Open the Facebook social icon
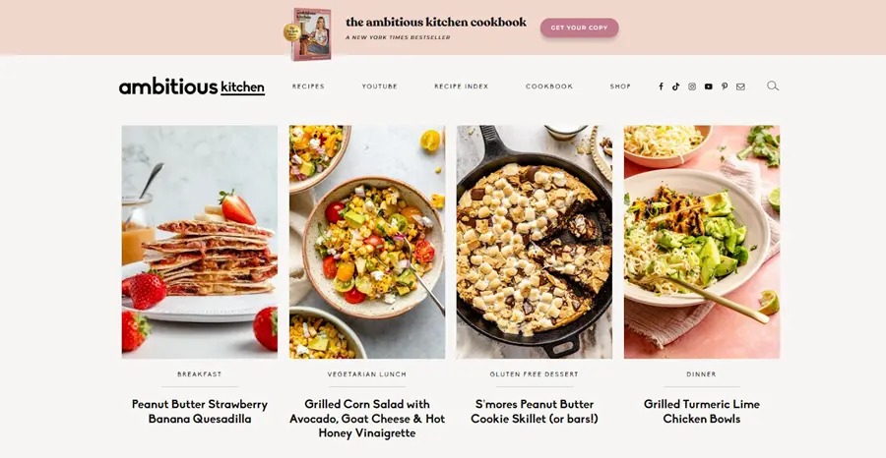The width and height of the screenshot is (886, 458). pos(661,86)
